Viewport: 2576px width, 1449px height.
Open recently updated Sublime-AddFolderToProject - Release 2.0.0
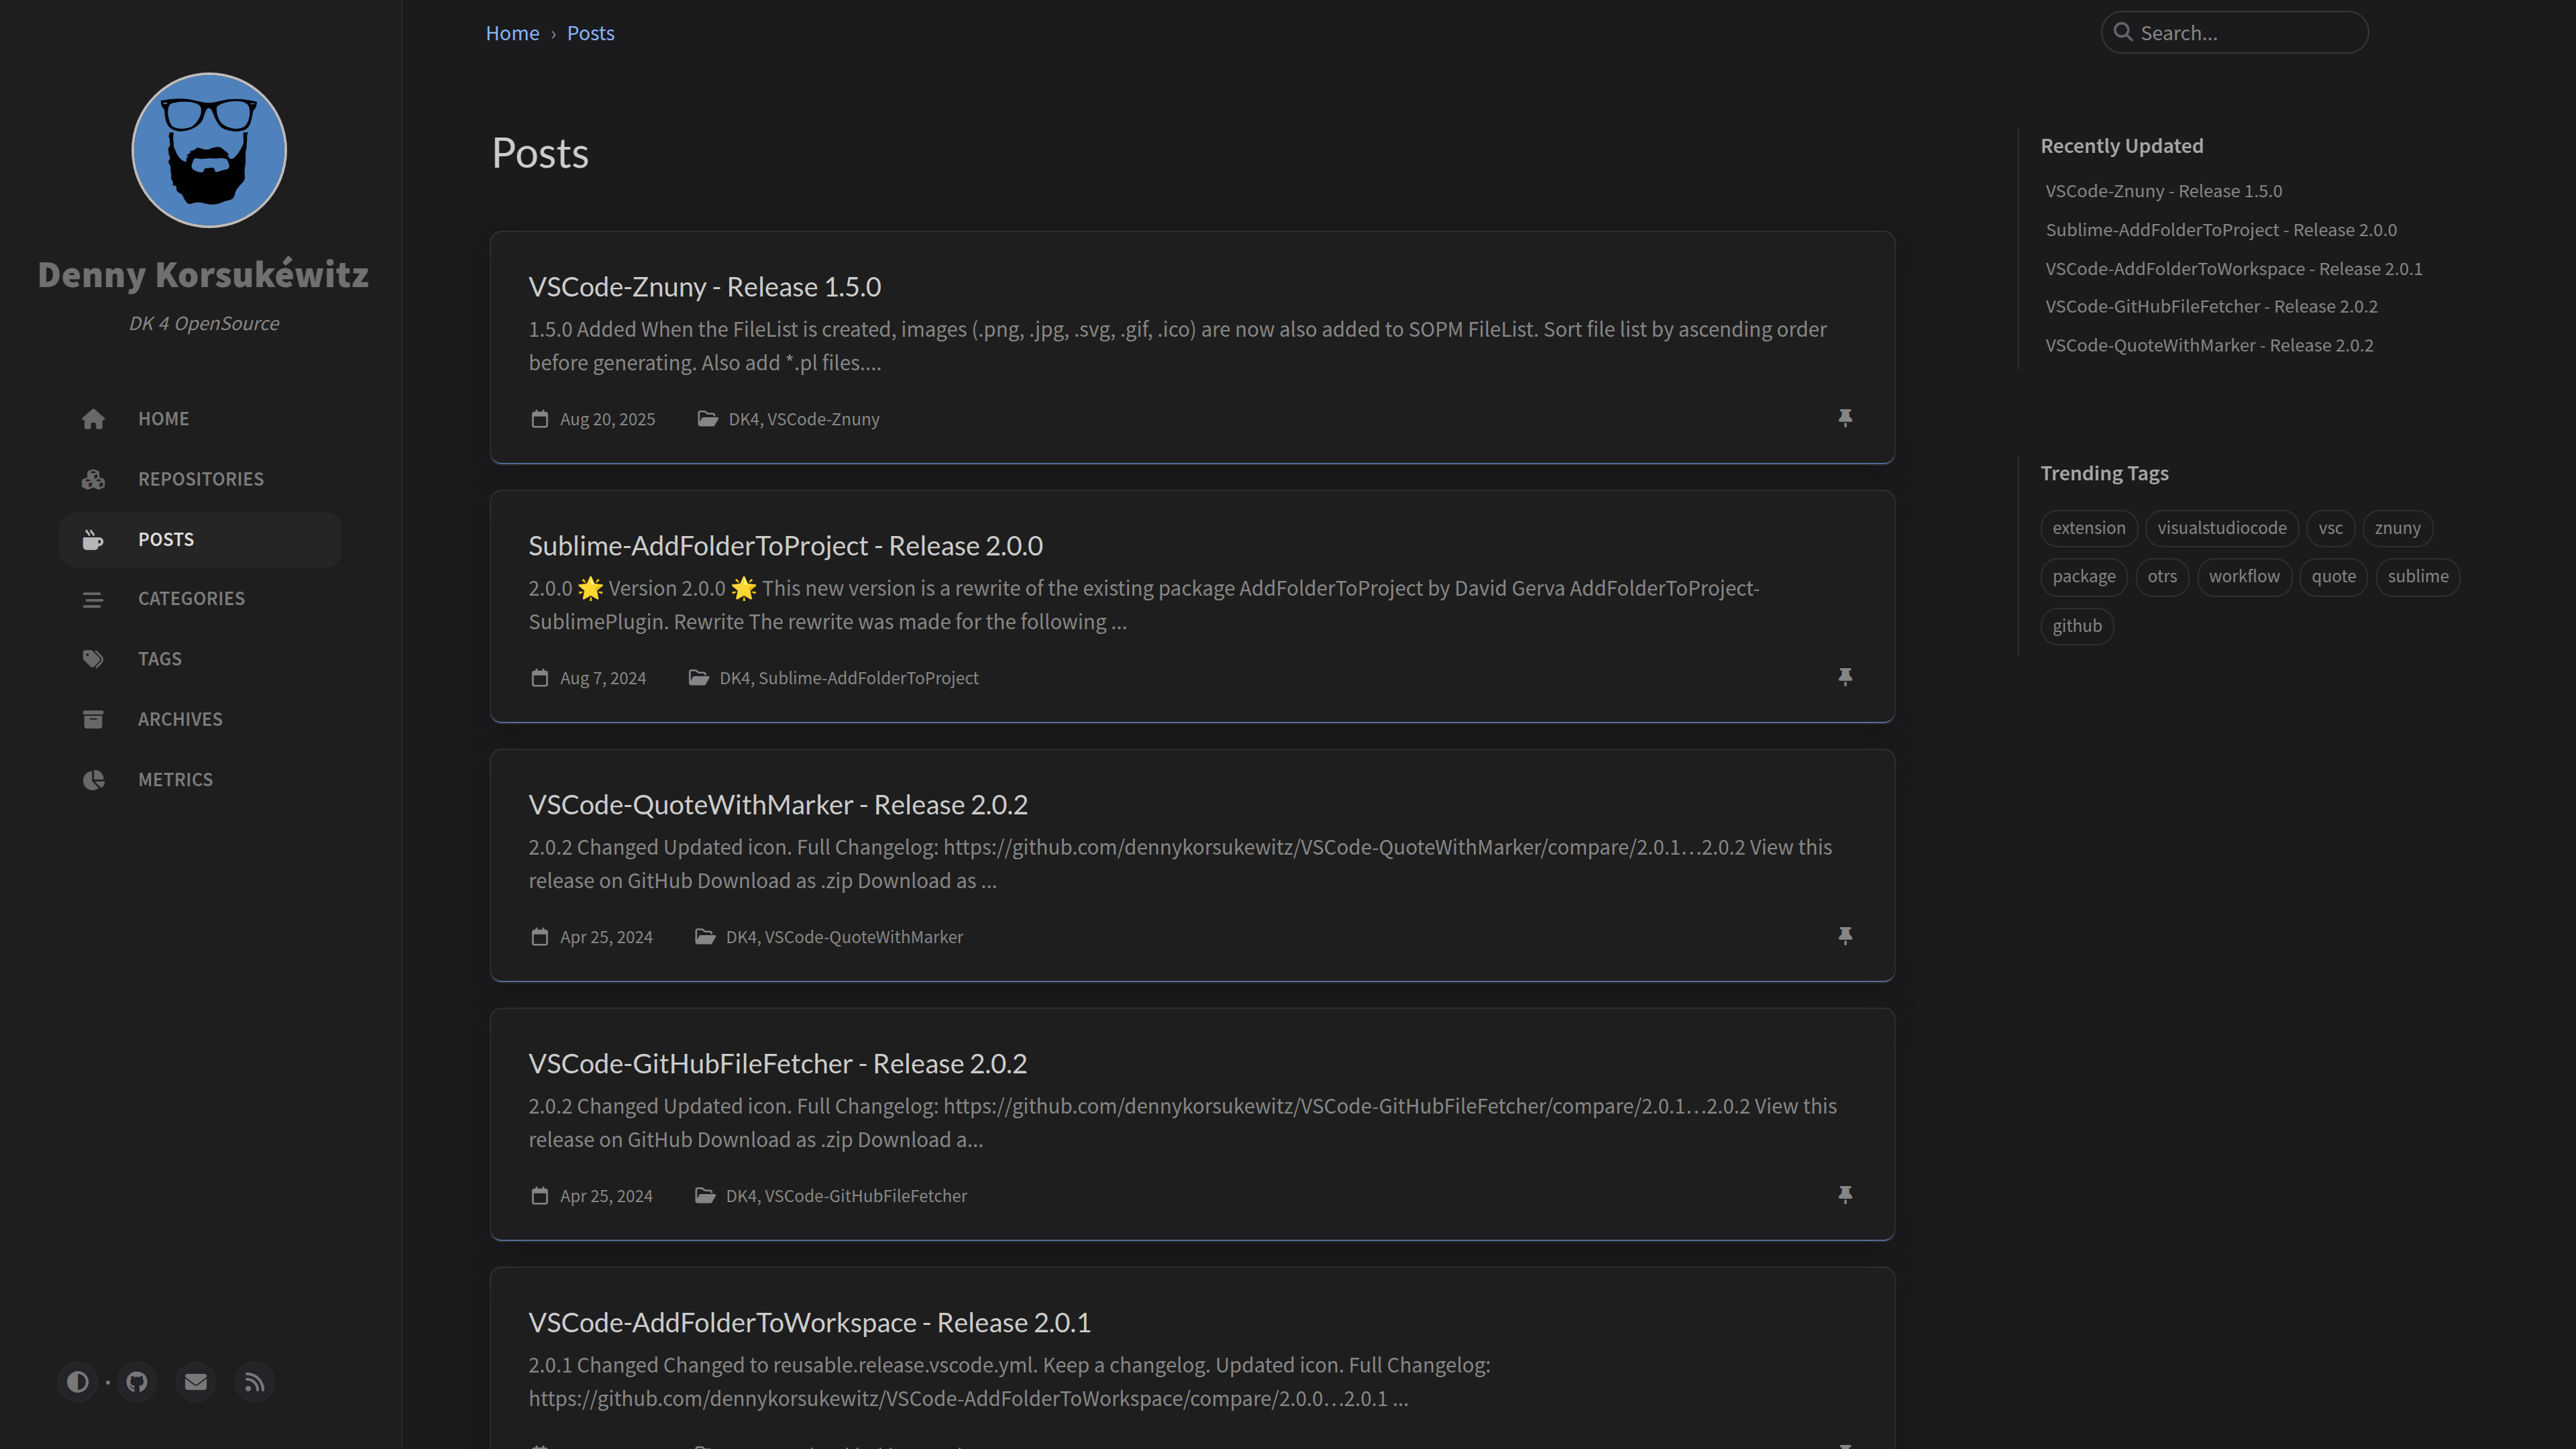2221,230
